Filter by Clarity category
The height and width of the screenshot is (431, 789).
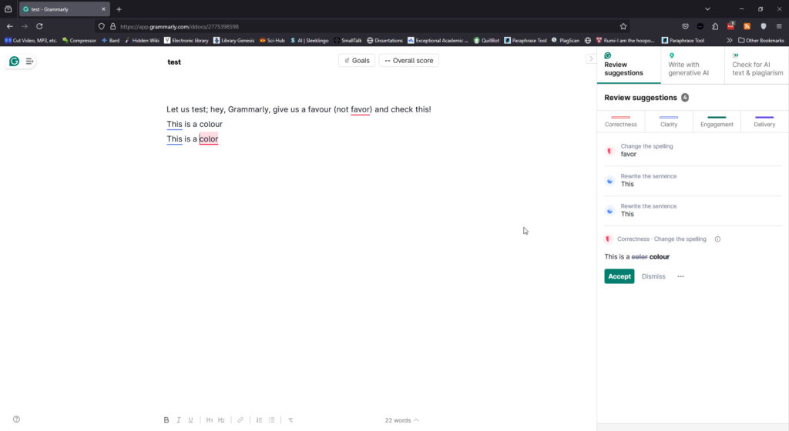[x=669, y=122]
